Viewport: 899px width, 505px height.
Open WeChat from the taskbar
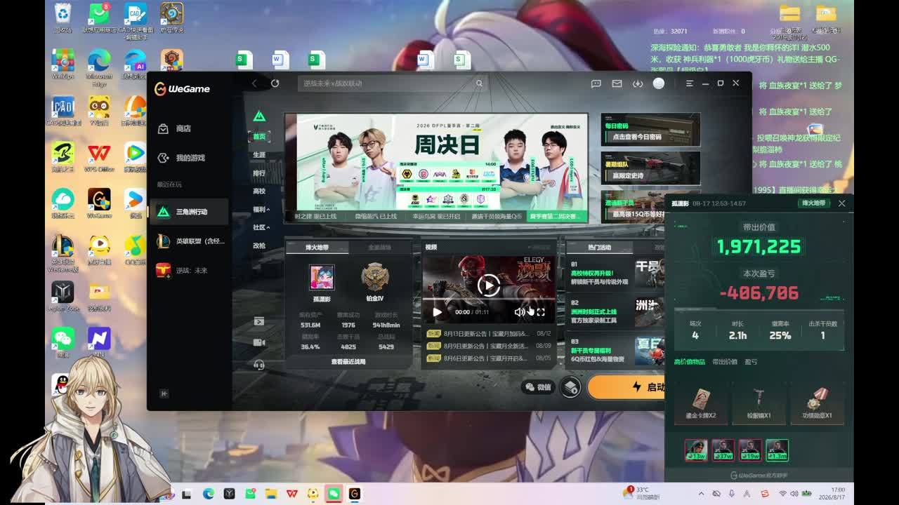(333, 494)
